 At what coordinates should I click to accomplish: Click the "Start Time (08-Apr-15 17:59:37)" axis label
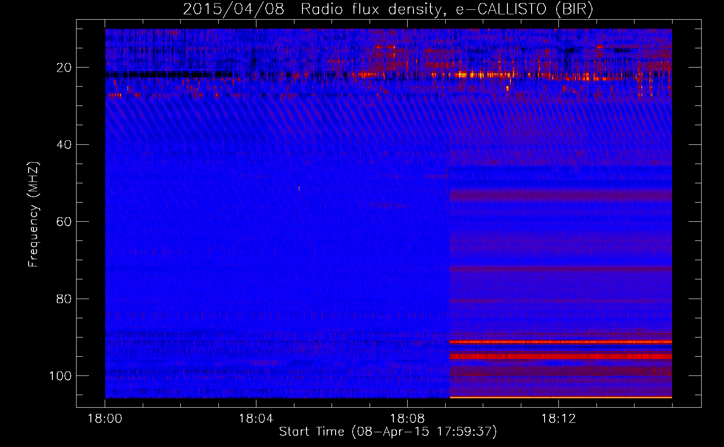pos(388,432)
